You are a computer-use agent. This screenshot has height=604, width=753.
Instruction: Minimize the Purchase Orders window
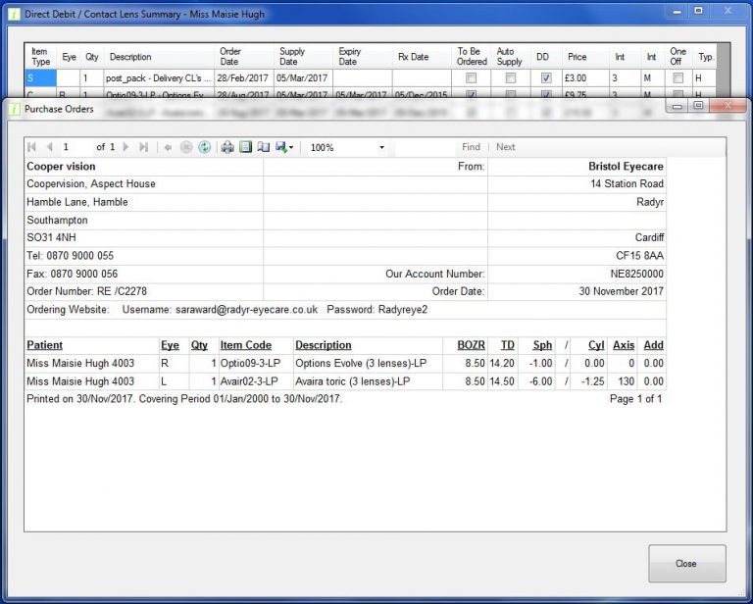point(678,106)
